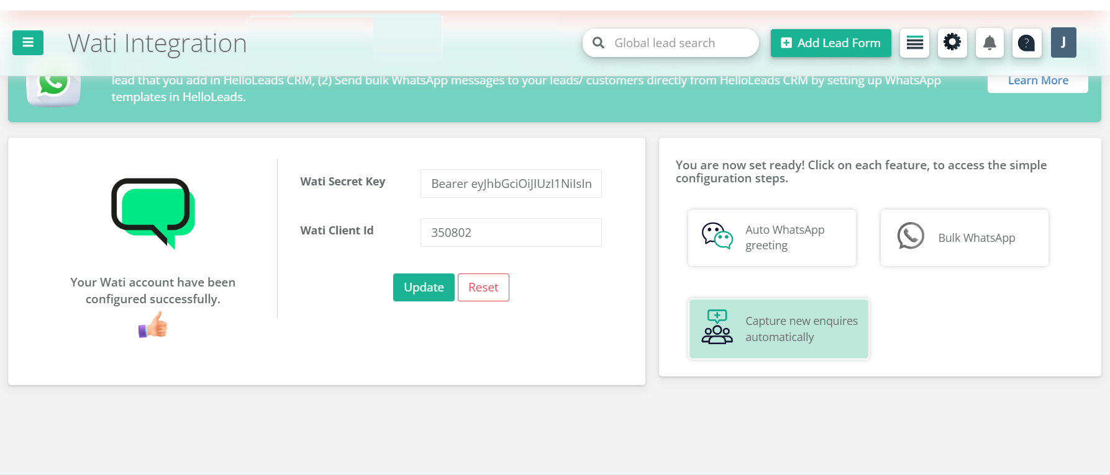The width and height of the screenshot is (1110, 475).
Task: Open the notifications bell
Action: coord(989,43)
